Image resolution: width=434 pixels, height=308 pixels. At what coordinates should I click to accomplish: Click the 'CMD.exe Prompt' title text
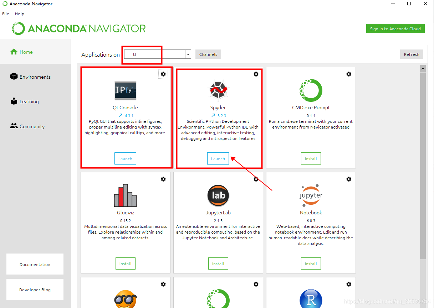[x=311, y=108]
